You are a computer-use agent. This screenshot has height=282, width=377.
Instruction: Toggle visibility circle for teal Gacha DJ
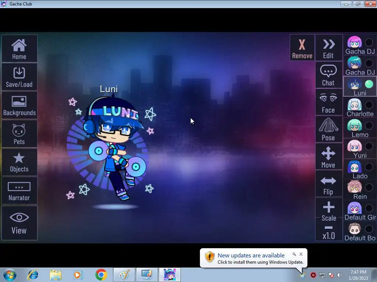click(369, 63)
